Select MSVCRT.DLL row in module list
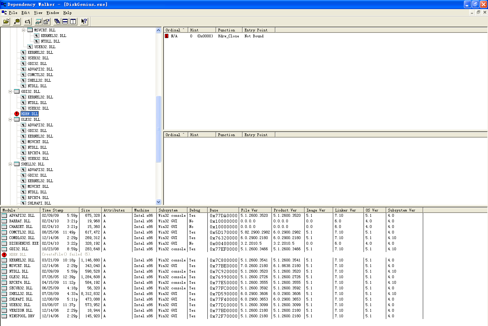This screenshot has width=488, height=326. point(212,266)
